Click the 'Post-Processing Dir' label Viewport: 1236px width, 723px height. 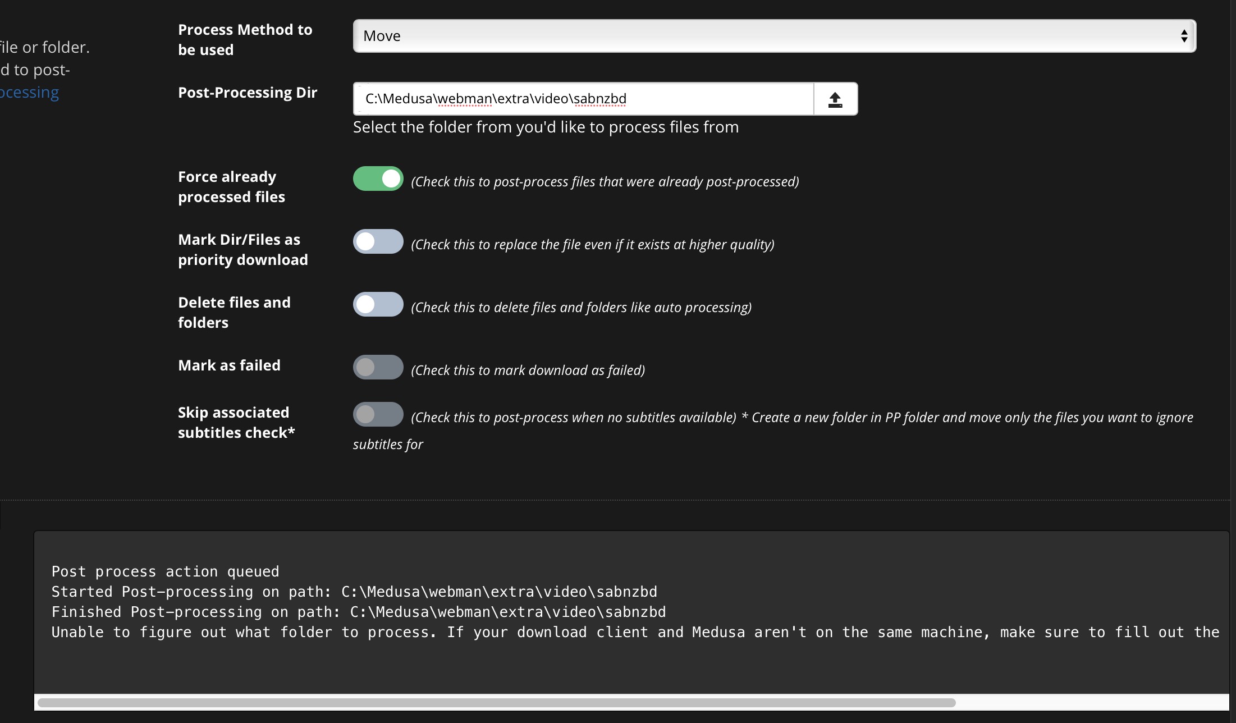(x=248, y=92)
